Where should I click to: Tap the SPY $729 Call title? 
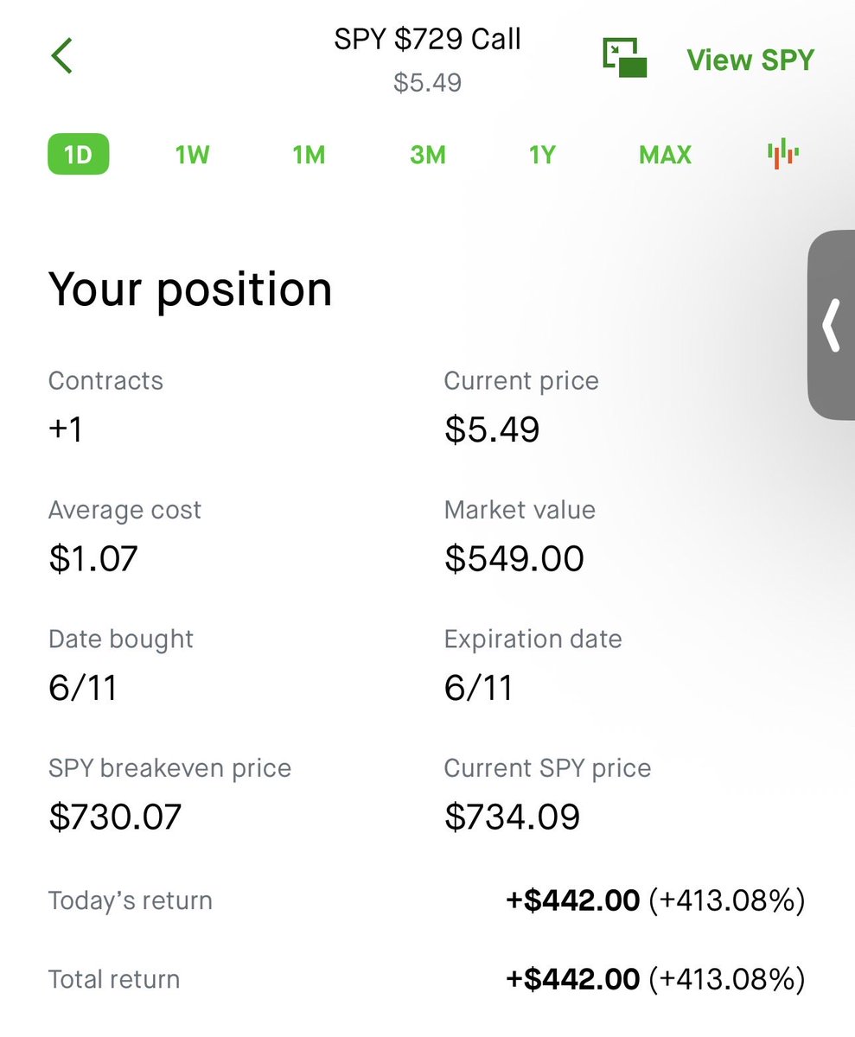click(428, 40)
